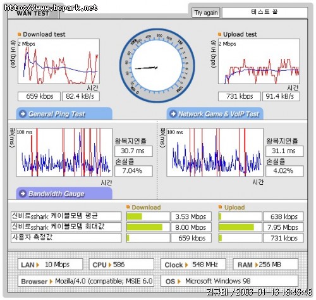Click the speedometer gauge dial
Image resolution: width=316 pixels, height=300 pixels.
tap(157, 66)
